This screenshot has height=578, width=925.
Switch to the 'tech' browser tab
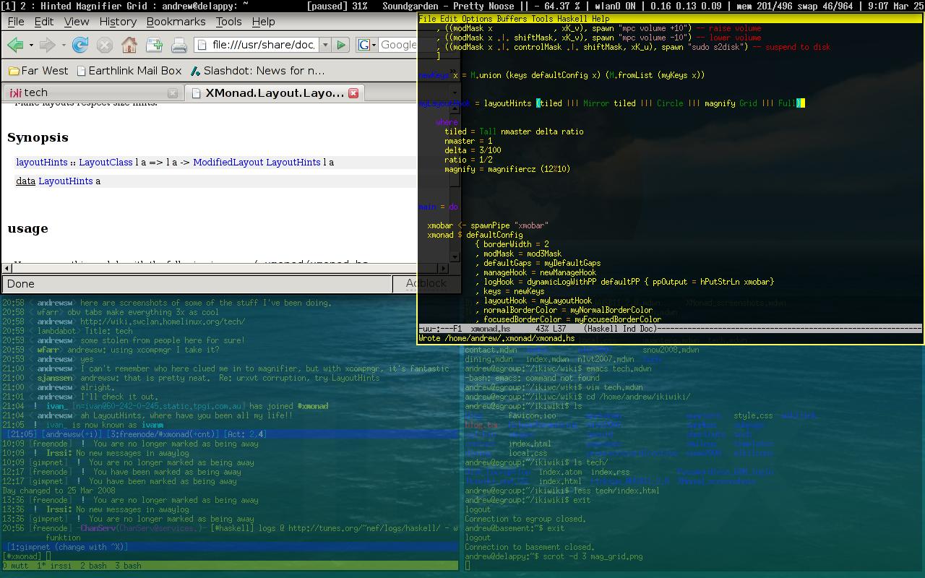[92, 92]
